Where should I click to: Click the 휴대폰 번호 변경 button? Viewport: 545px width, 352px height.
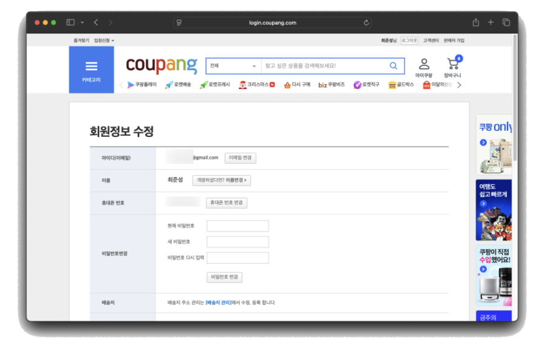click(226, 202)
